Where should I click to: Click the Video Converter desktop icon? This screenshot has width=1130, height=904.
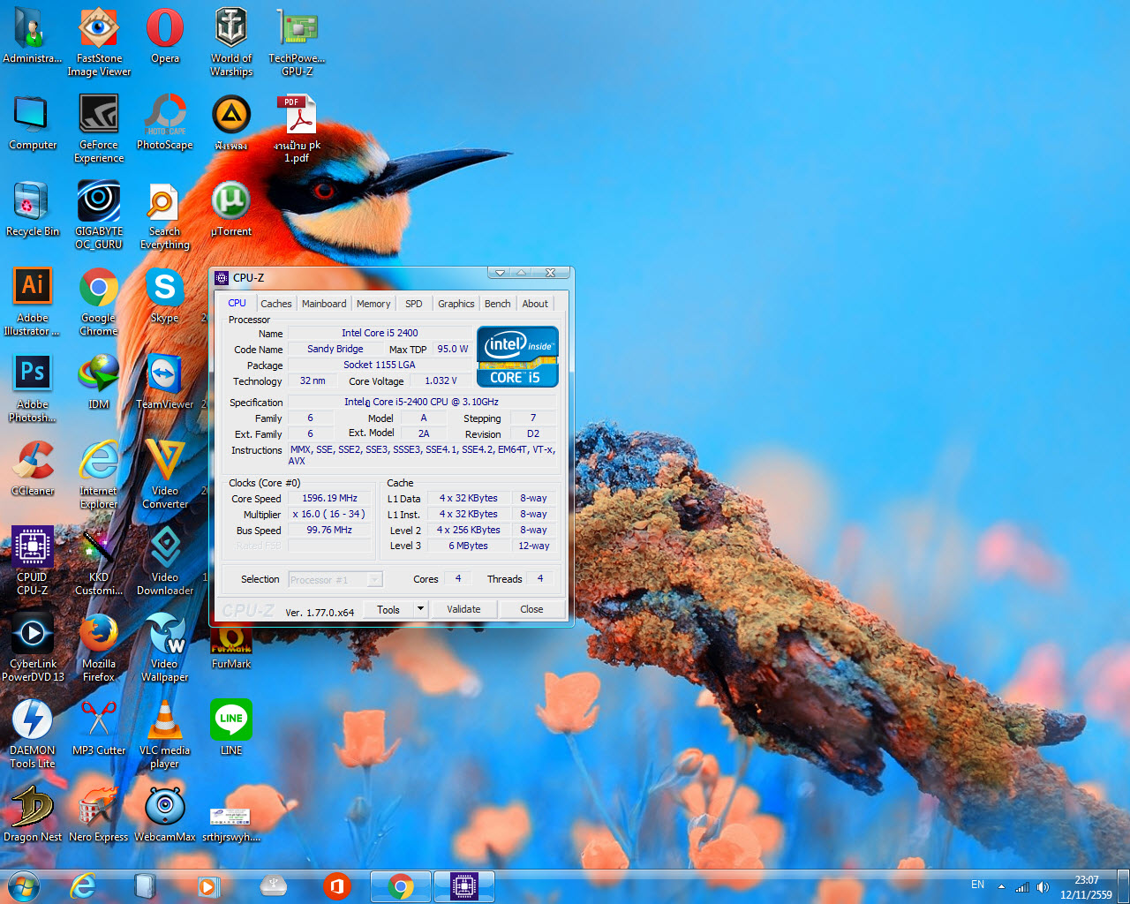pos(165,474)
